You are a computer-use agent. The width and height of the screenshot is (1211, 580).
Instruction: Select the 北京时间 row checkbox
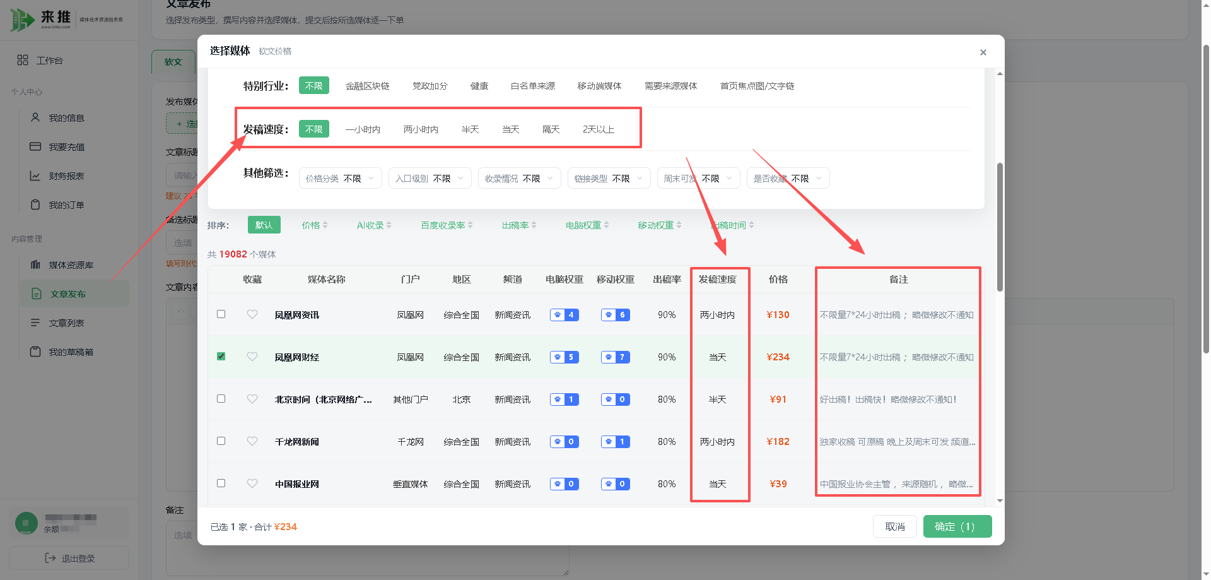(x=221, y=398)
